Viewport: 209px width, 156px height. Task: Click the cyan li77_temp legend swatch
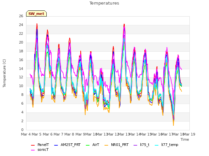point(157,145)
